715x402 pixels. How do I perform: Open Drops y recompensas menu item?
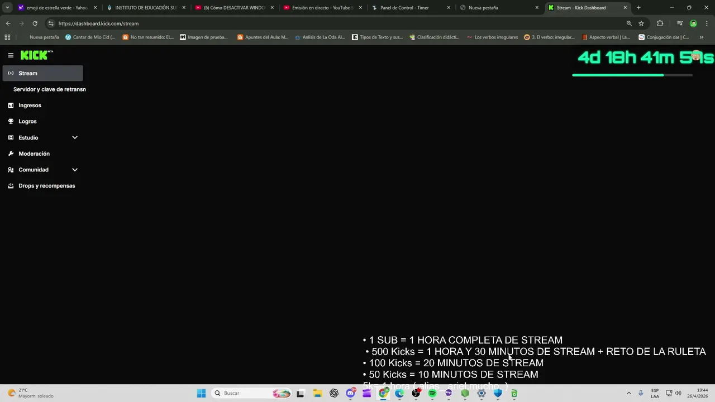pyautogui.click(x=47, y=186)
